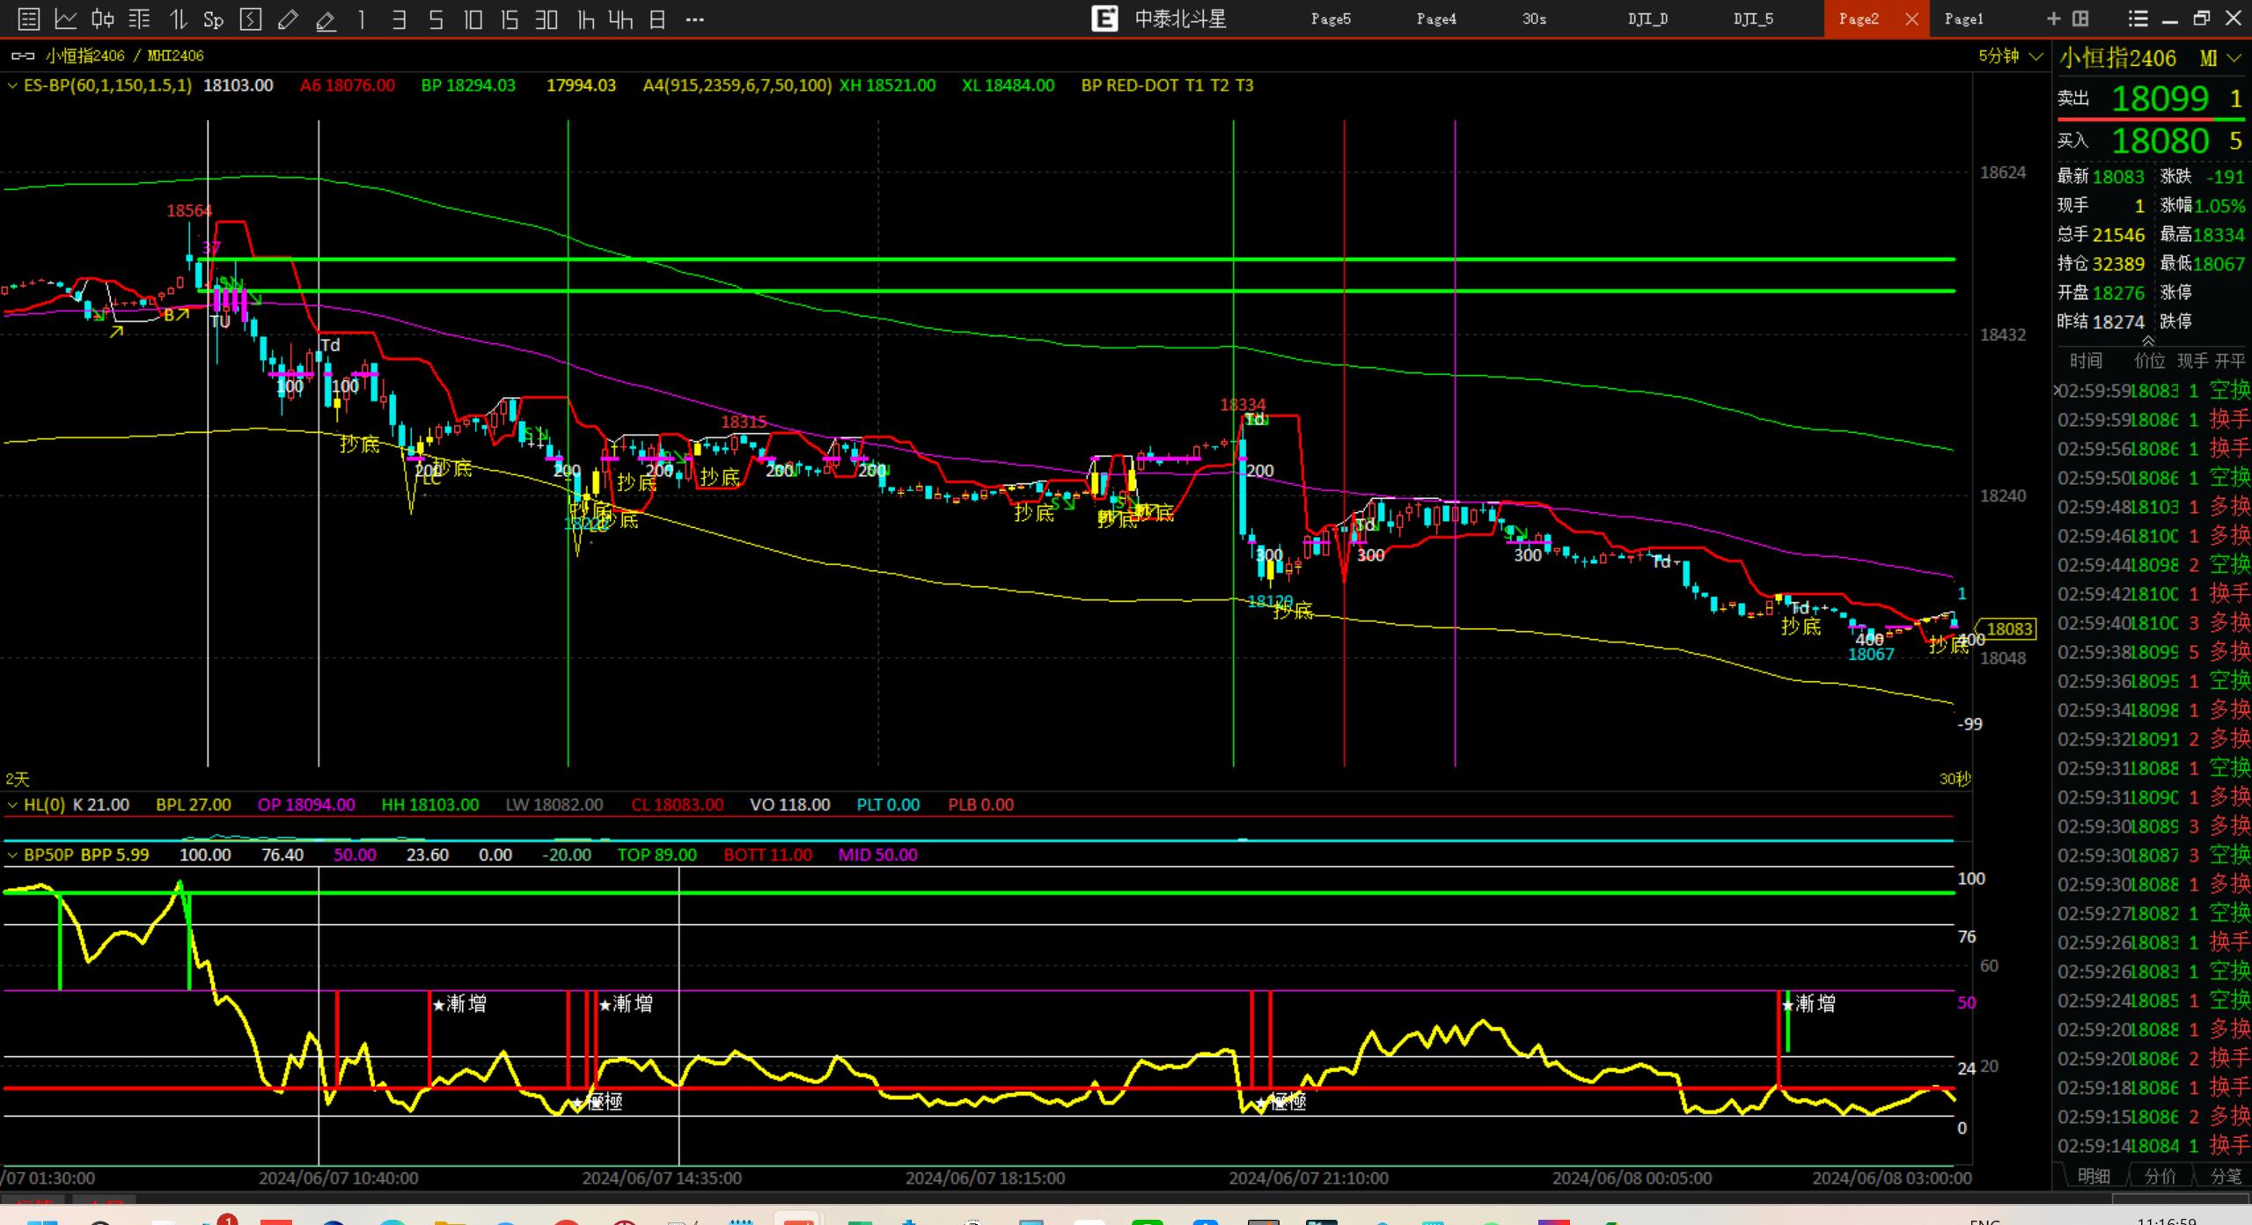Close the Page2 tab

coord(1911,19)
